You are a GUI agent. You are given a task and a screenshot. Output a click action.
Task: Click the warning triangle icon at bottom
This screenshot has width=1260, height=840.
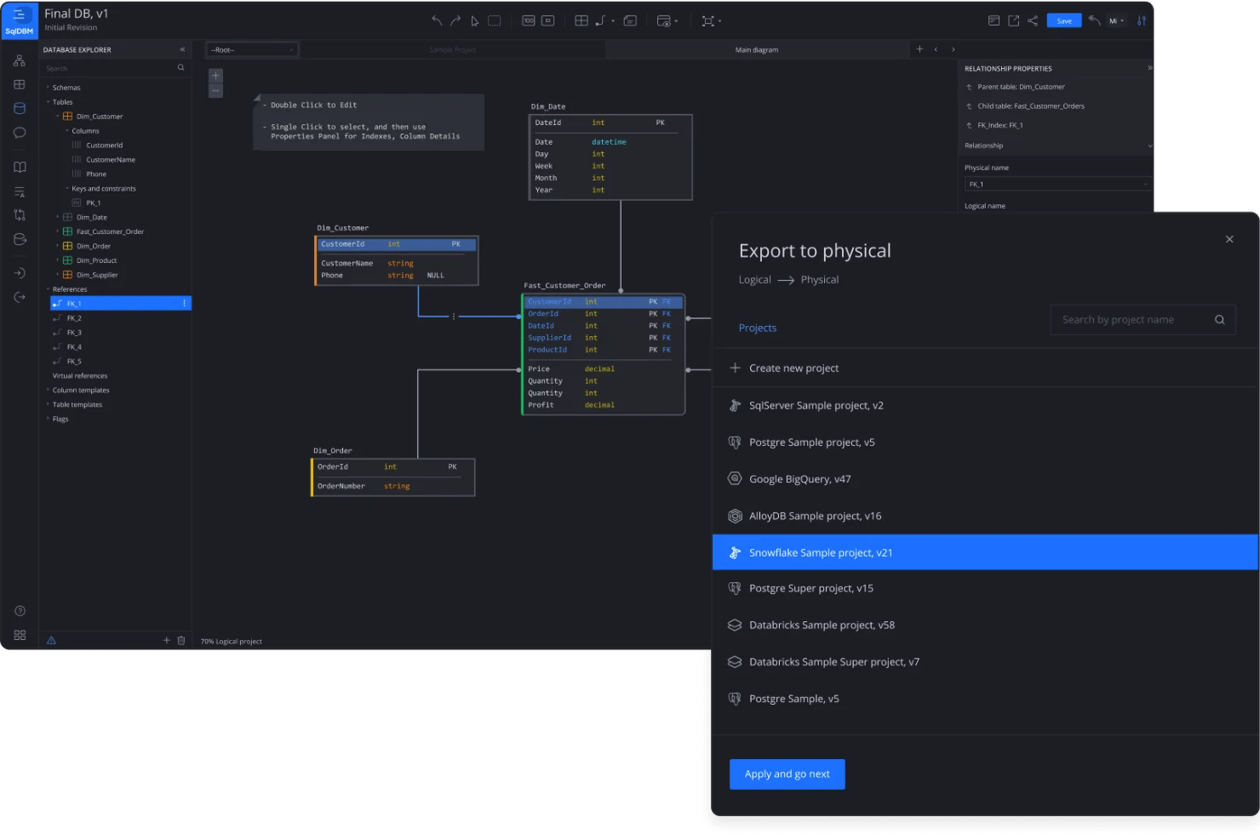51,640
